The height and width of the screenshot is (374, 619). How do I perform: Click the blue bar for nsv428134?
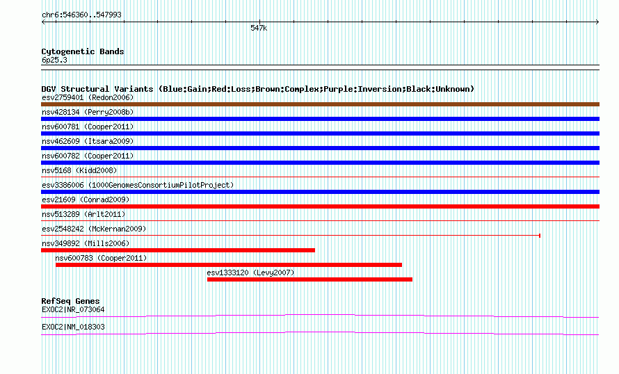(320, 119)
